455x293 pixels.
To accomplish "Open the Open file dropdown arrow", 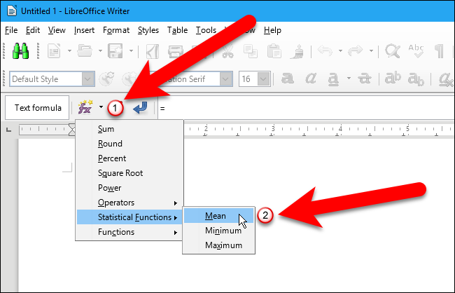I will point(100,51).
